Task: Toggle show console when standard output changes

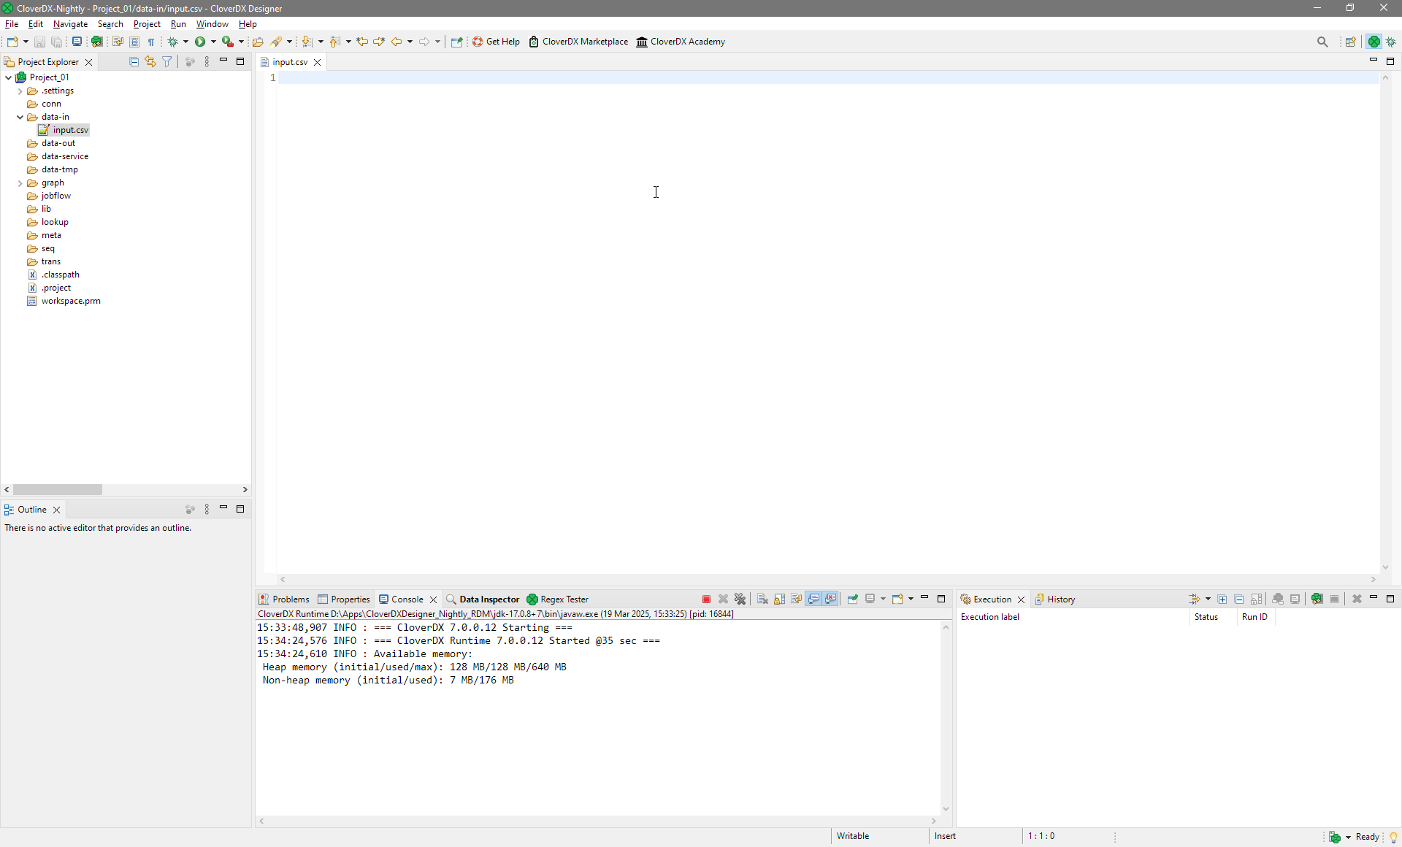Action: pos(813,599)
